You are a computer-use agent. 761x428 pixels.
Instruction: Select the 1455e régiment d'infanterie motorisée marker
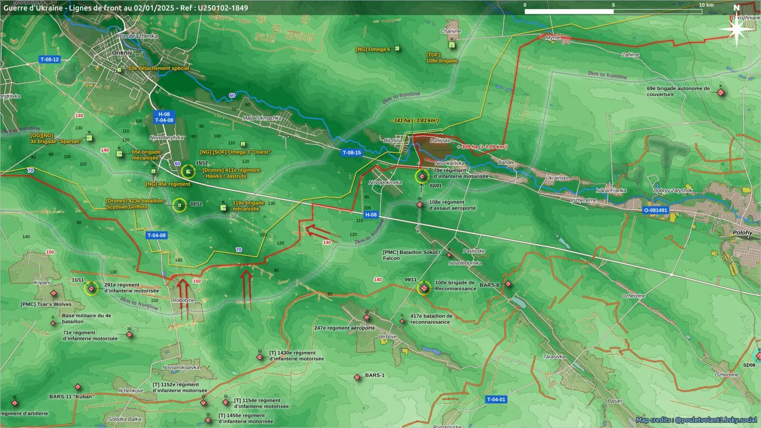pos(208,420)
